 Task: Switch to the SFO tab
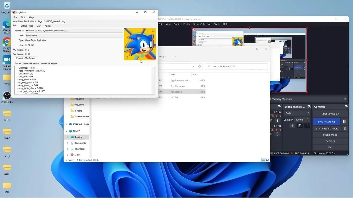[x=39, y=26]
